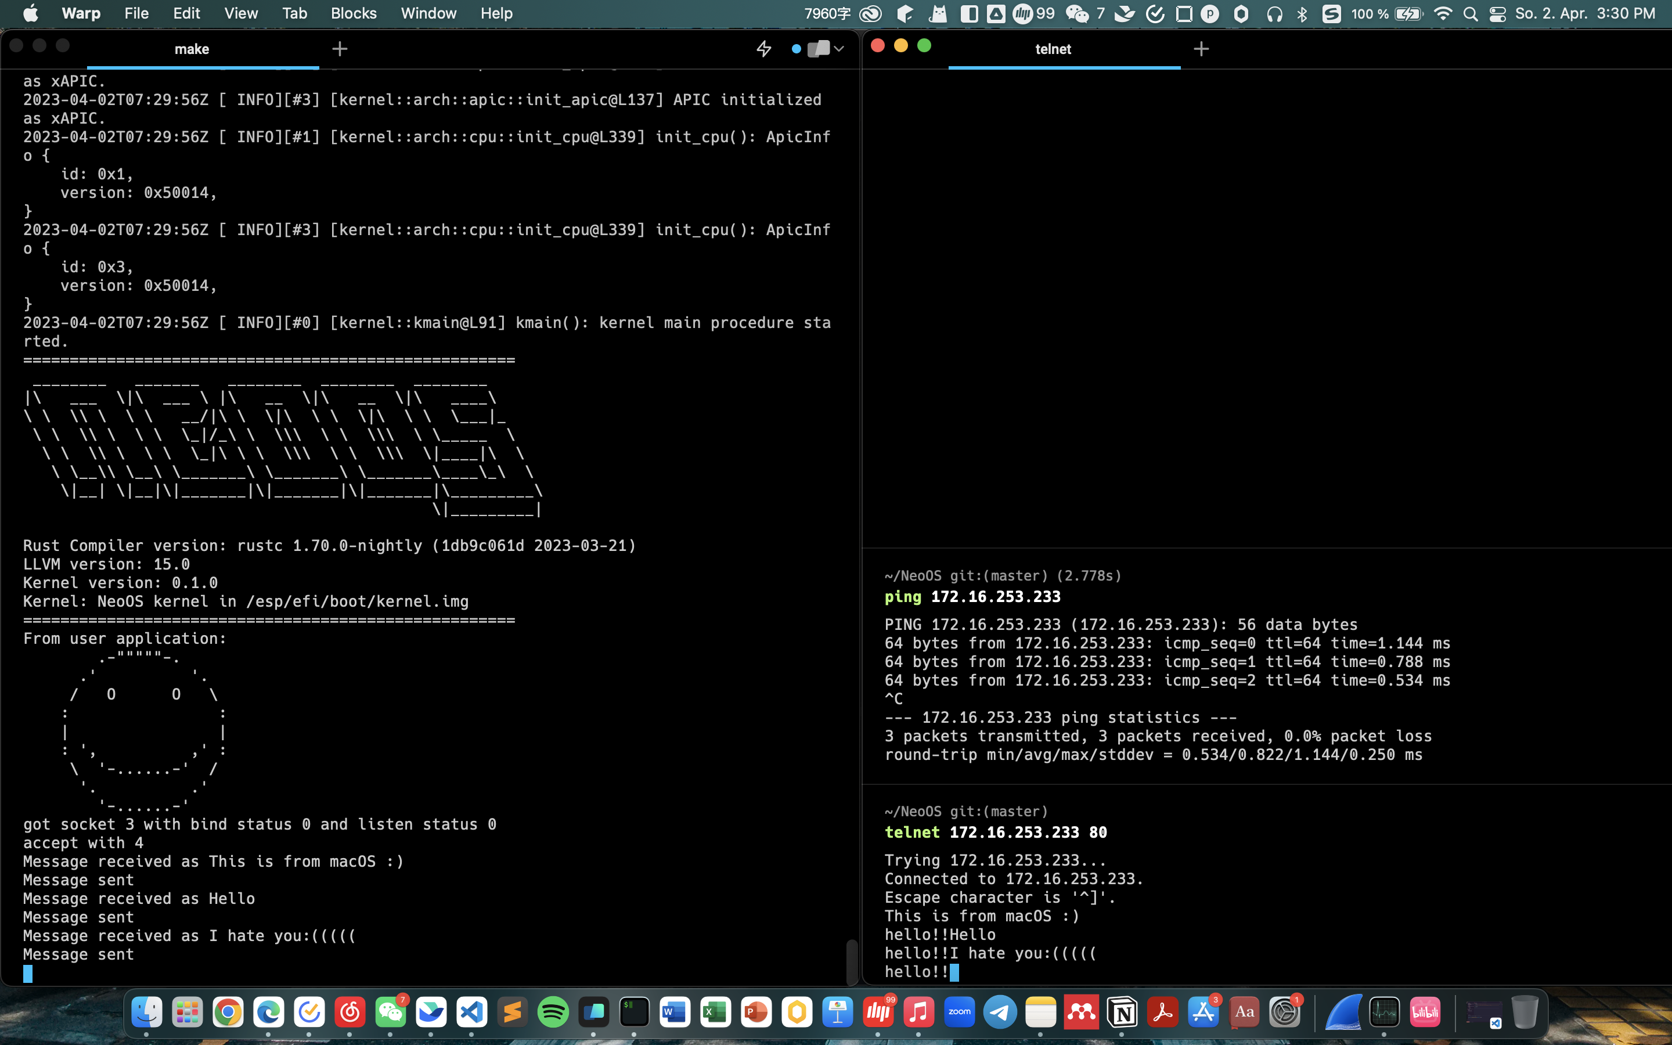Screen dimensions: 1672x1045
Task: Select the make tab
Action: tap(192, 49)
